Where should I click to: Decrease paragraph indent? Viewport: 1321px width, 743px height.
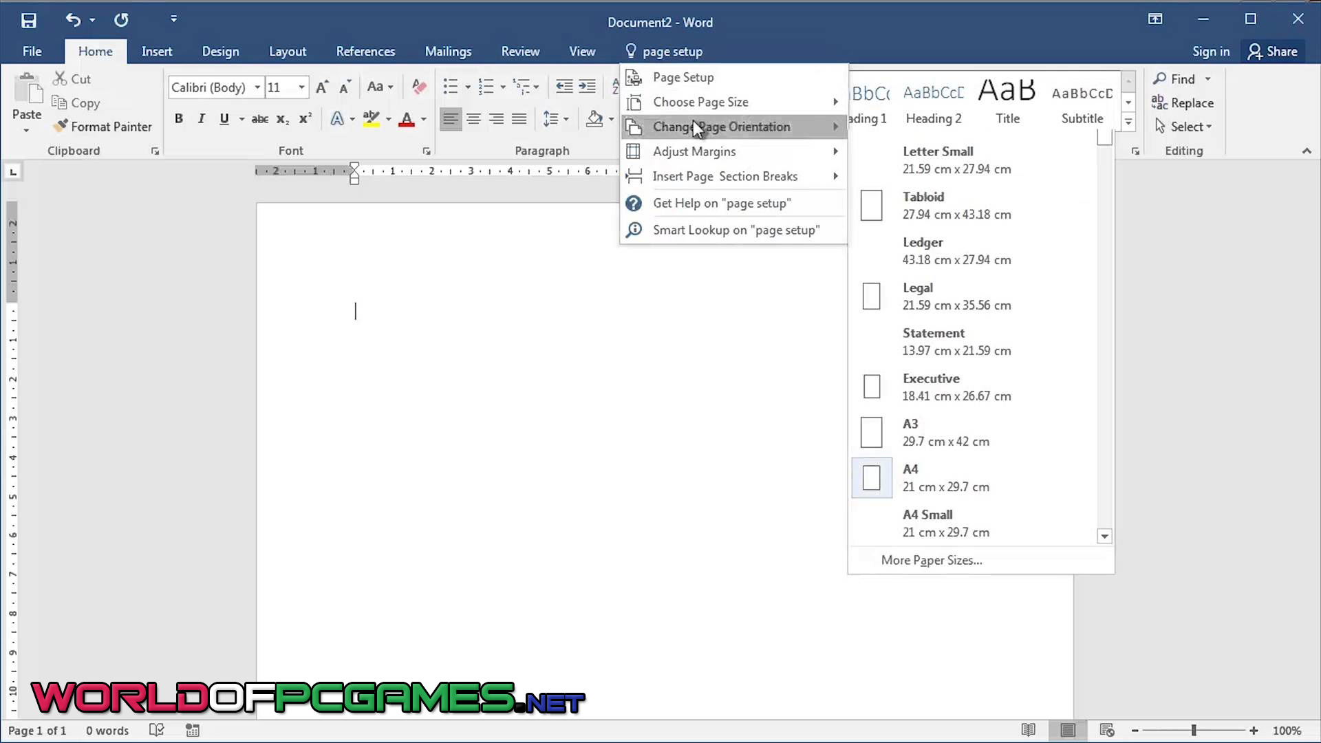point(564,87)
